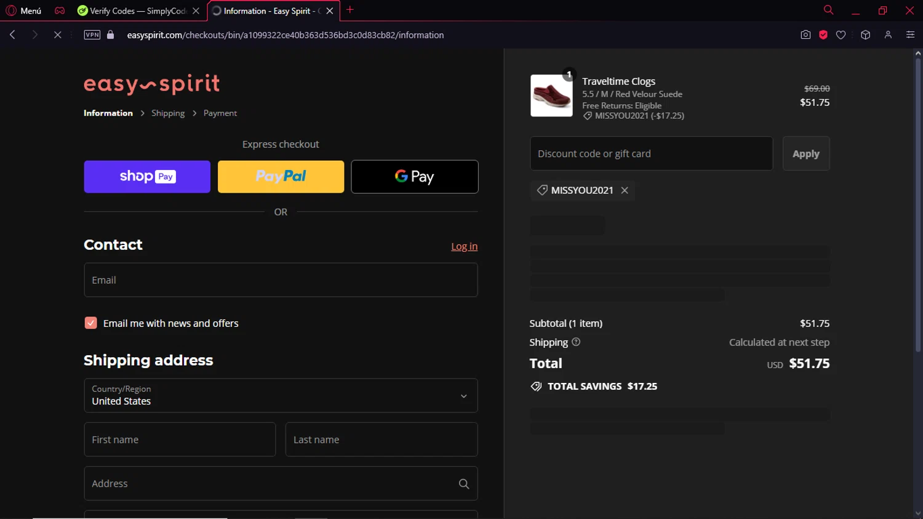
Task: Pay with PayPal express button
Action: click(x=281, y=177)
